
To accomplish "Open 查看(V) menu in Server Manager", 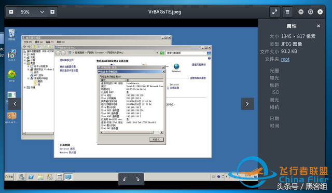I will coord(50,42).
